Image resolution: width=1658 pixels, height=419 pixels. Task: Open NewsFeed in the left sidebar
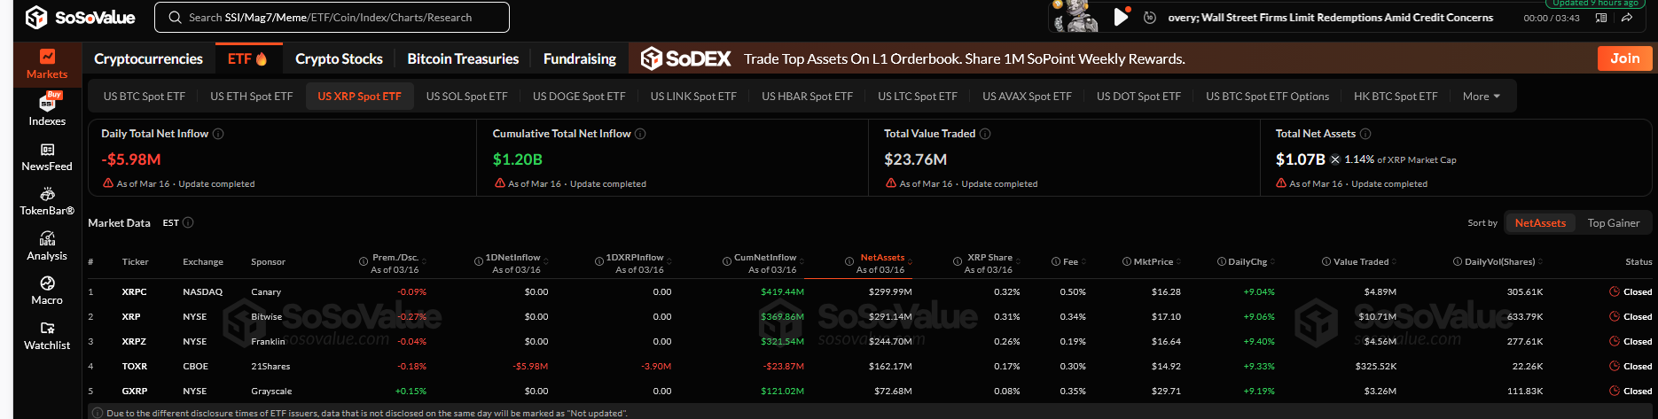(x=47, y=157)
